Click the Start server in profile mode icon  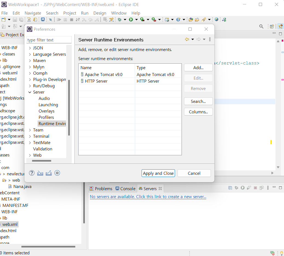249,188
